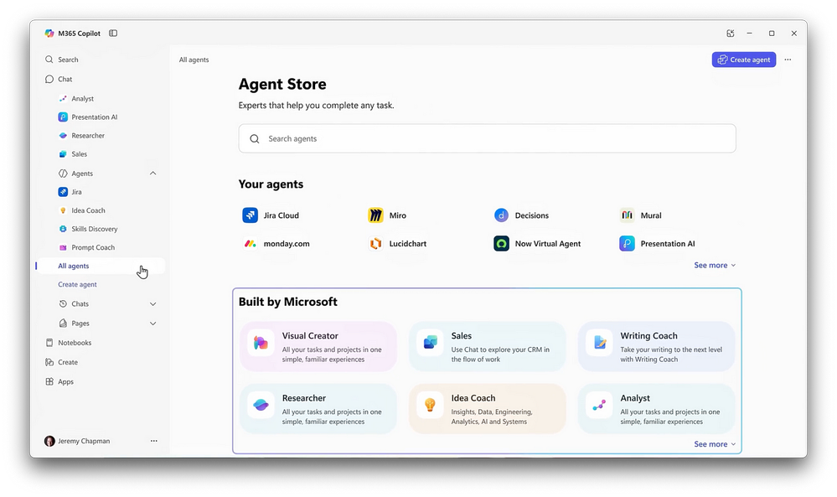Viewport: 837px width, 497px height.
Task: Click the Pages icon in sidebar
Action: pos(63,323)
